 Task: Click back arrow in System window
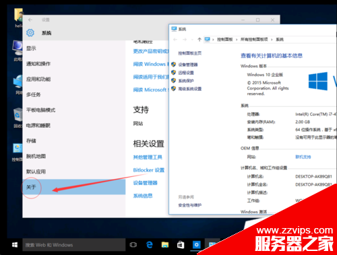click(x=175, y=40)
